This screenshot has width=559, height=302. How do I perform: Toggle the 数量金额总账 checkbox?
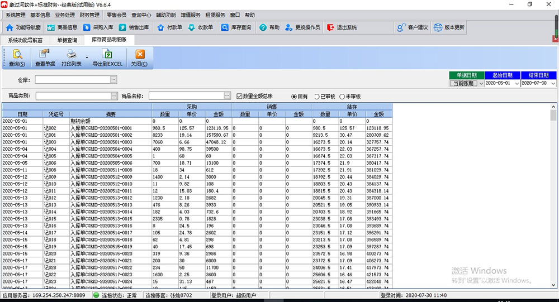[x=240, y=96]
